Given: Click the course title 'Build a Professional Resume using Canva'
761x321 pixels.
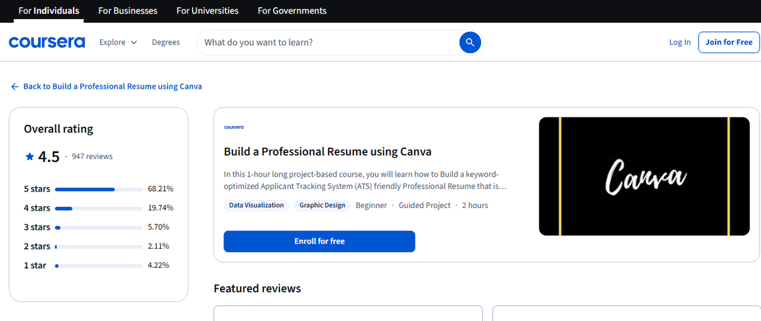Looking at the screenshot, I should point(328,152).
